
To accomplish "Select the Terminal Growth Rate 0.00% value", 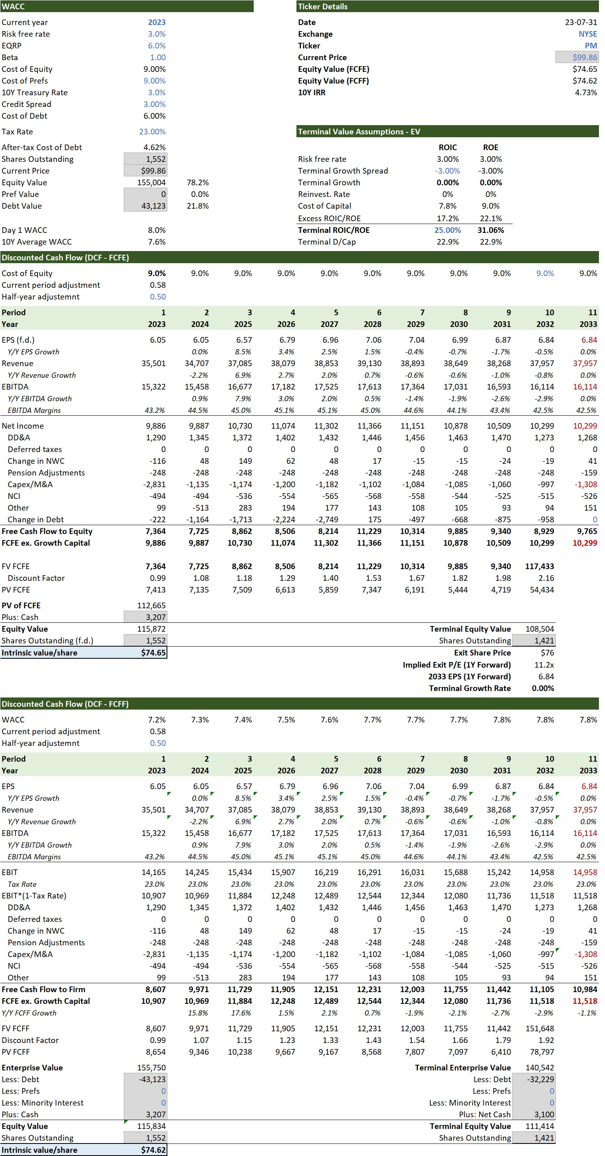I will tap(542, 689).
